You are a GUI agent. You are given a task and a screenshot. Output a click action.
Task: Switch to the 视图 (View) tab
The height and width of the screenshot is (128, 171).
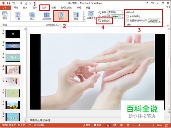coord(88,7)
